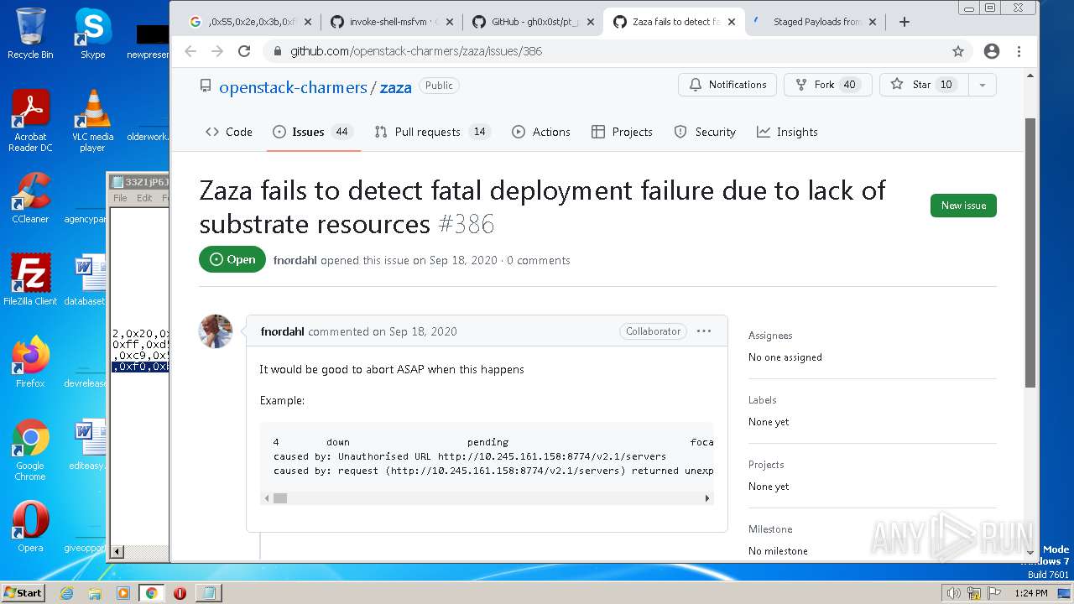Viewport: 1074px width, 604px height.
Task: Open the Edit menu in Notepad window
Action: [x=144, y=198]
